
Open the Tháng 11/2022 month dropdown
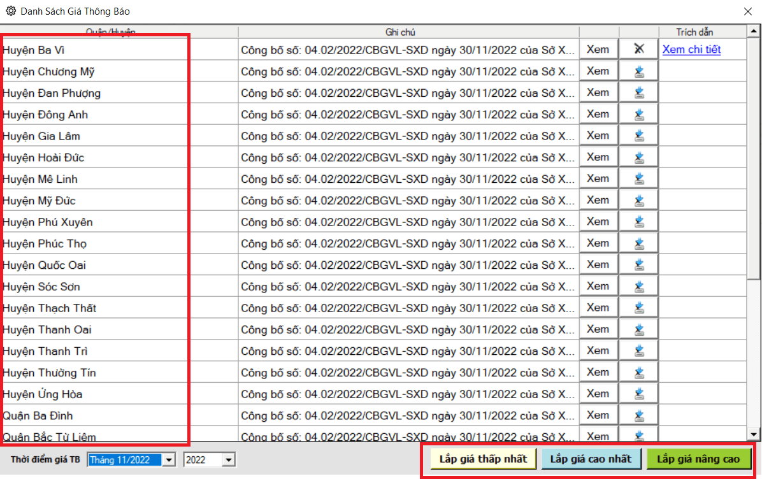(x=169, y=459)
